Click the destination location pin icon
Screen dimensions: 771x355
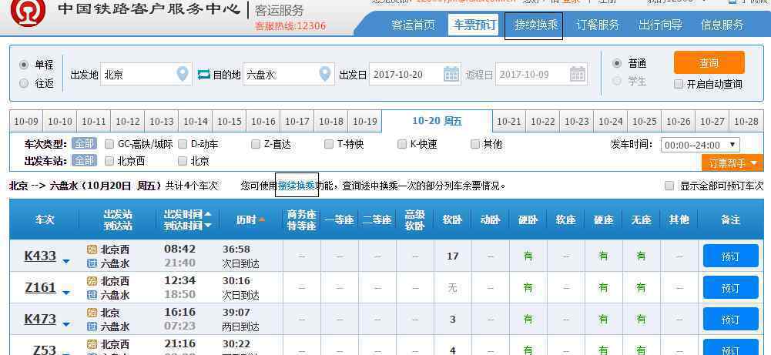click(x=324, y=74)
